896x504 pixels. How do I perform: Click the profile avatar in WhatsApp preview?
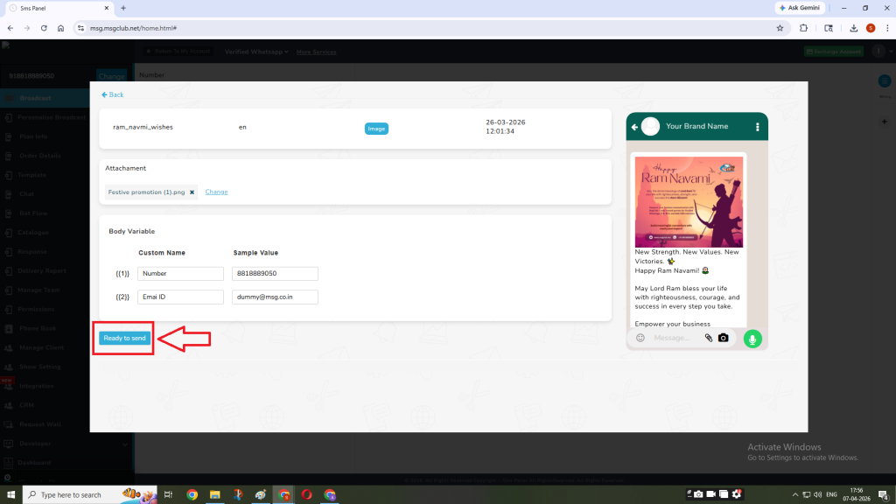650,127
